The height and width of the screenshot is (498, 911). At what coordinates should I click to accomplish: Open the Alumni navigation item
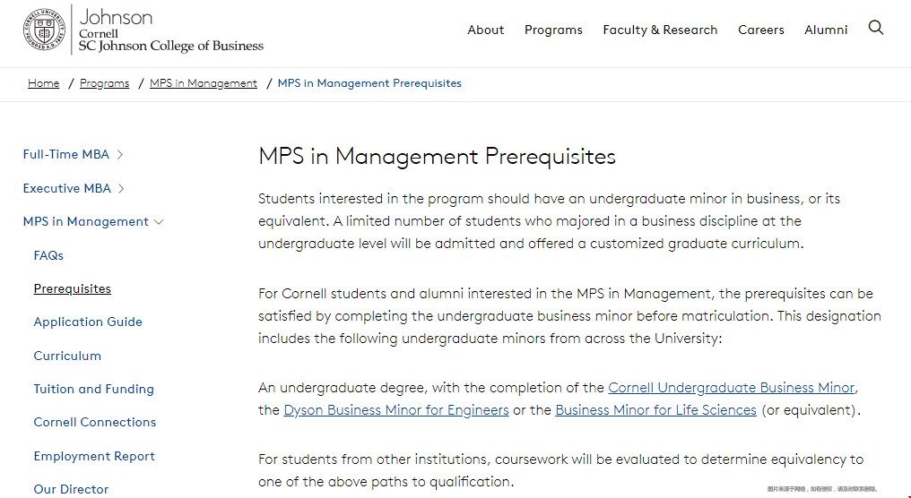pyautogui.click(x=826, y=30)
